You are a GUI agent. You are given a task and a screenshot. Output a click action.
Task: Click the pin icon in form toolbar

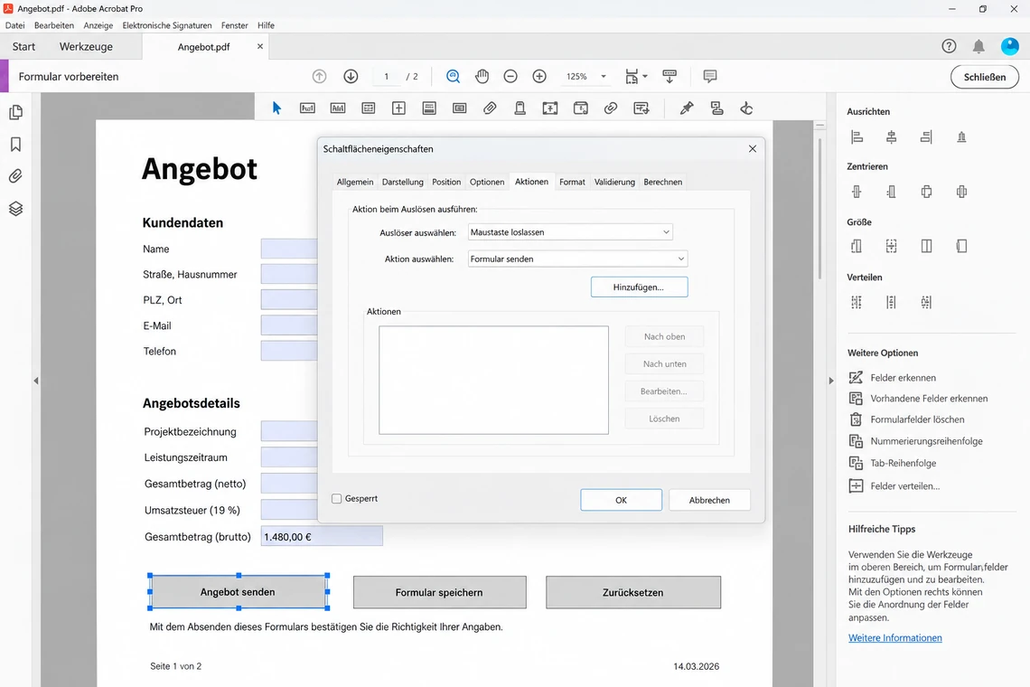click(x=687, y=108)
